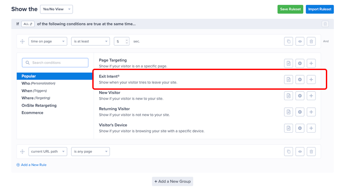Open the Yes/No View dropdown
Viewport: 339px width, 193px height.
(x=56, y=9)
